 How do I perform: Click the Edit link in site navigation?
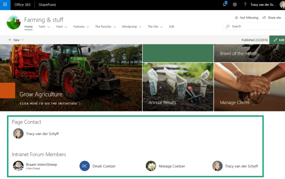pyautogui.click(x=171, y=27)
